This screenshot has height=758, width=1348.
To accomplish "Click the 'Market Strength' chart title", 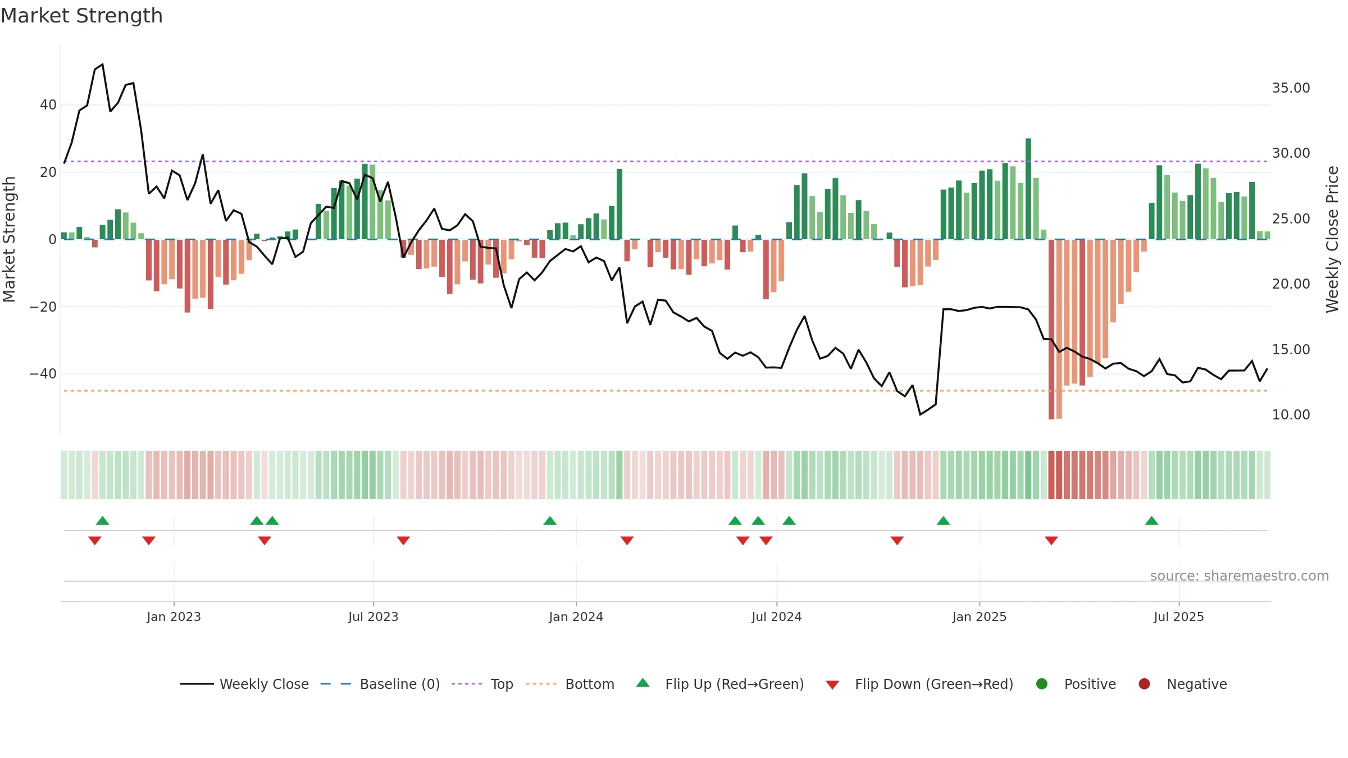I will tap(81, 16).
